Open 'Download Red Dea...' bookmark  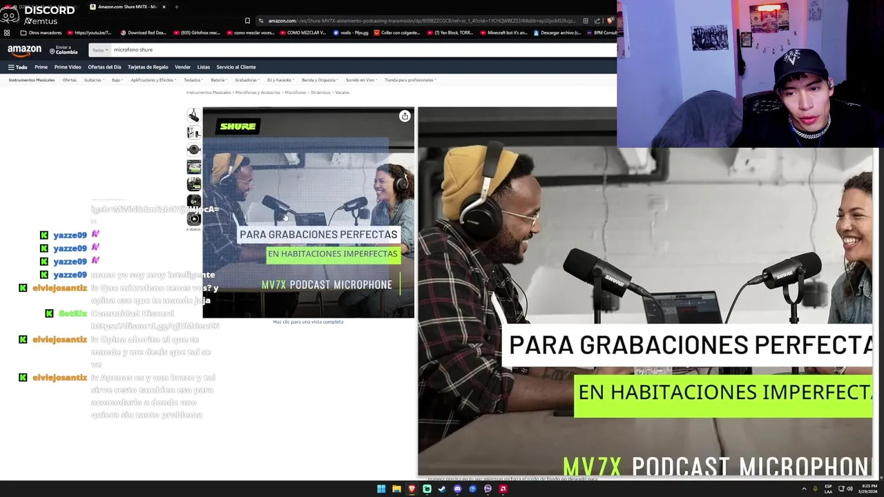pyautogui.click(x=144, y=32)
